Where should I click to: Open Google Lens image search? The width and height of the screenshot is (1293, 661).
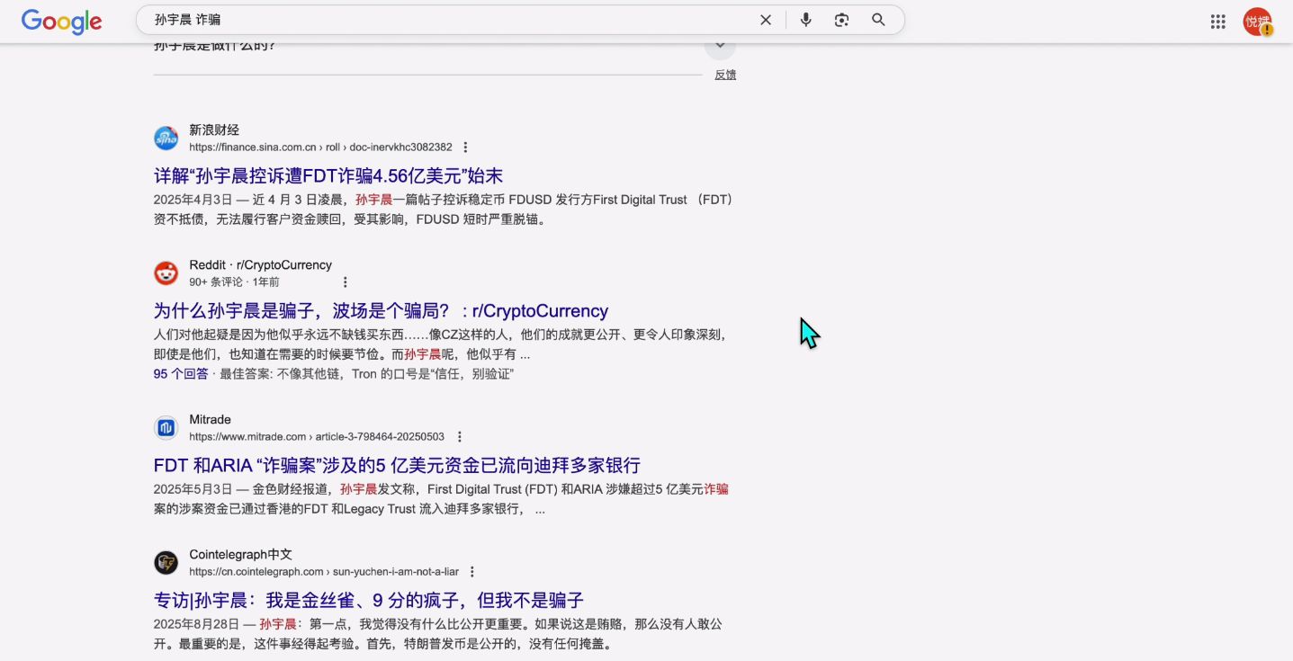pos(841,19)
